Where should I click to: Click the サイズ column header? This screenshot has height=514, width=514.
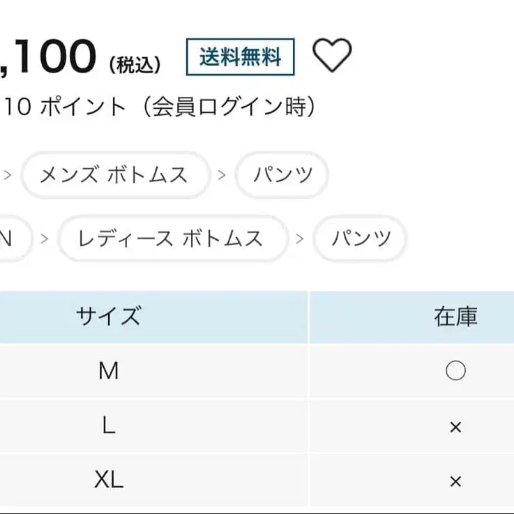(x=108, y=317)
